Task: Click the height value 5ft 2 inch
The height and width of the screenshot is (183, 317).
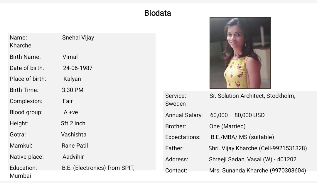Action: (73, 123)
